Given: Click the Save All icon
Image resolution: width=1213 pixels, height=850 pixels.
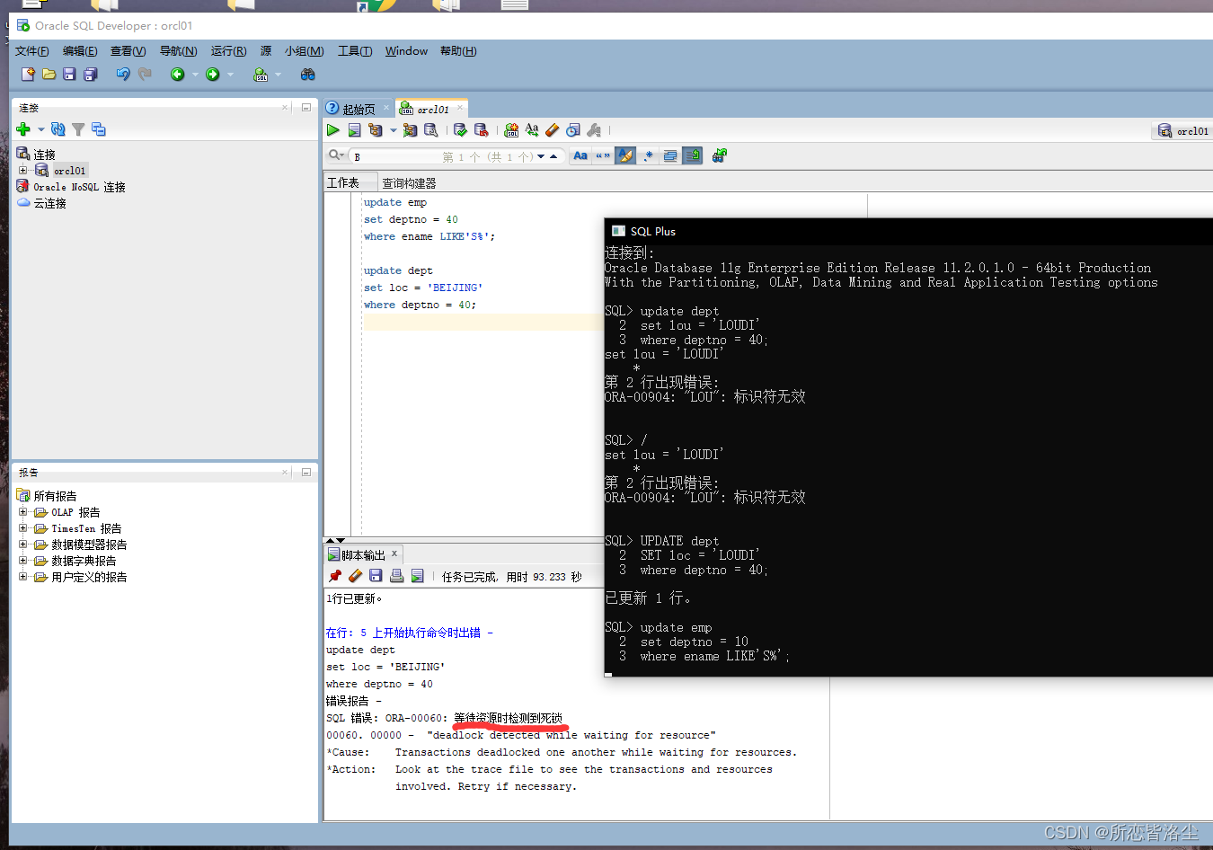Looking at the screenshot, I should (x=90, y=74).
